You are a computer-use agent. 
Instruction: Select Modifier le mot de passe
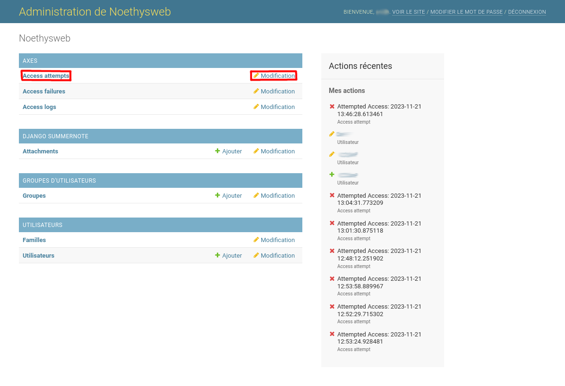coord(466,12)
